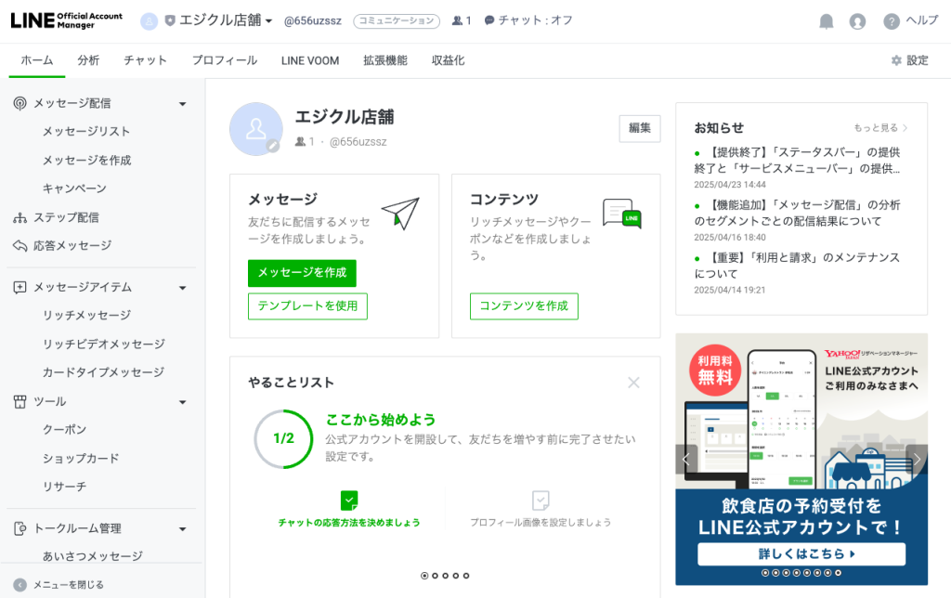Collapse the メッセージアイテム sidebar section
951x598 pixels.
coord(183,288)
